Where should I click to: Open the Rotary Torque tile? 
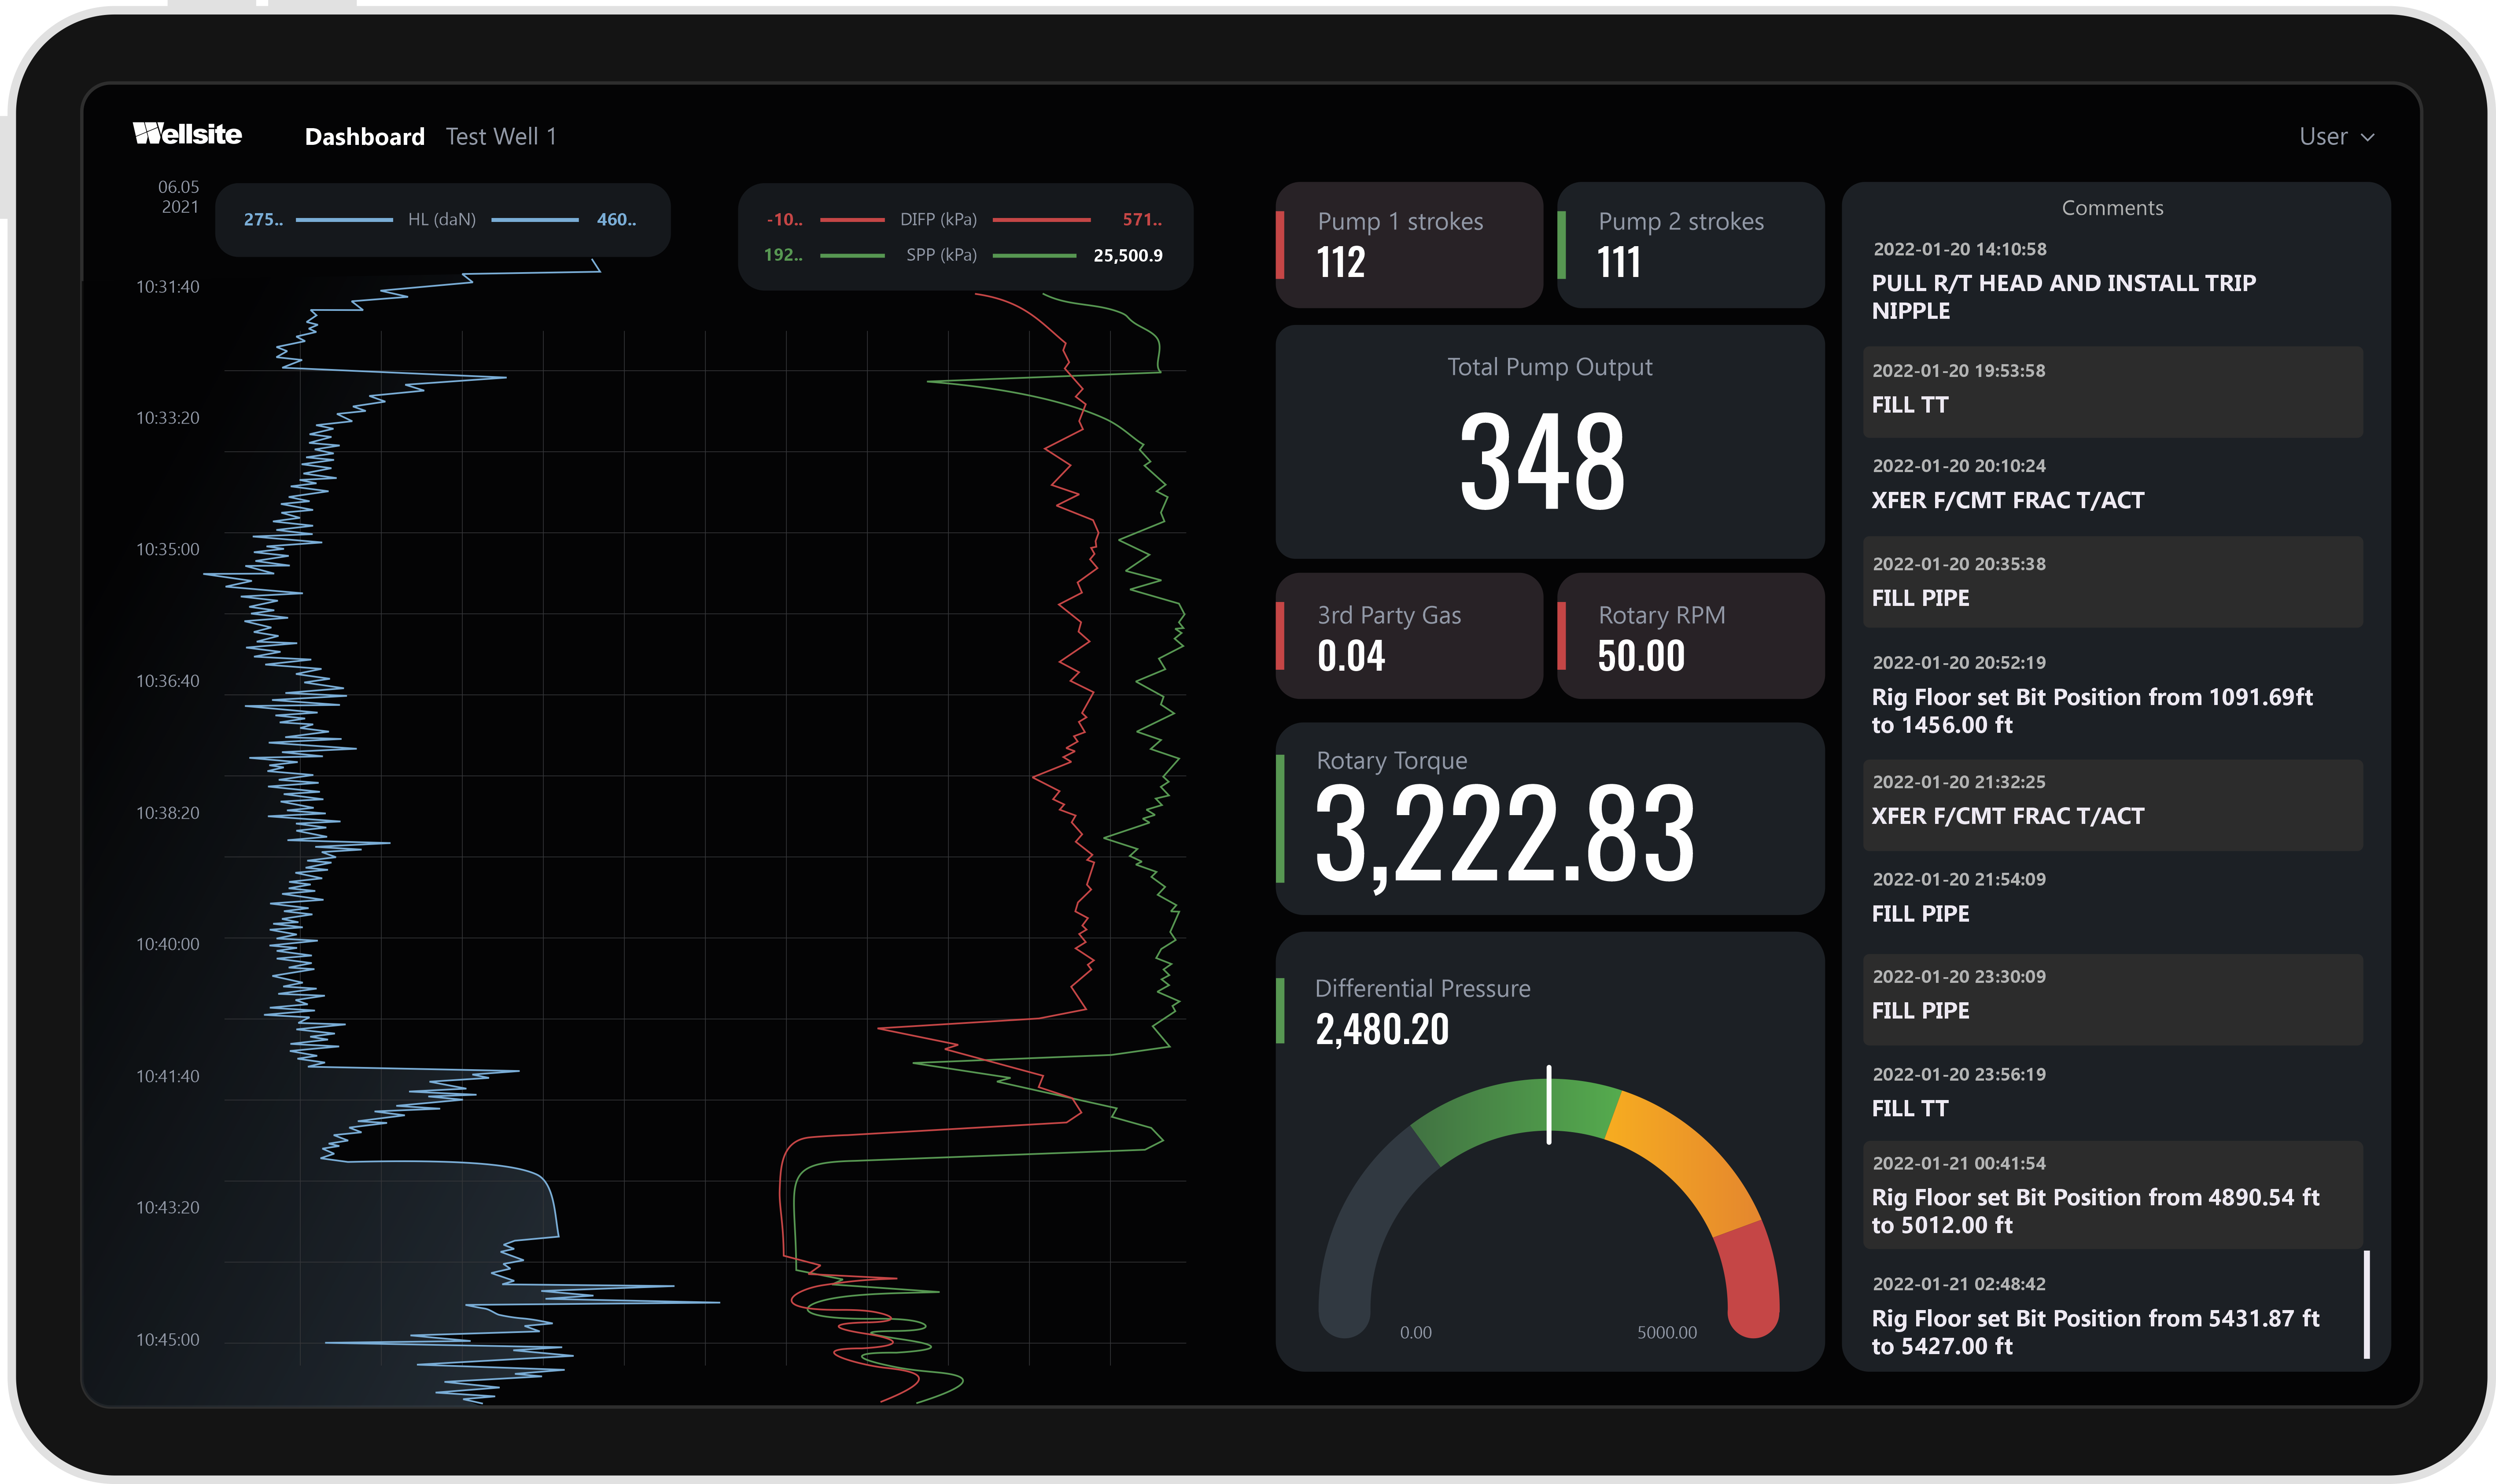[x=1549, y=818]
